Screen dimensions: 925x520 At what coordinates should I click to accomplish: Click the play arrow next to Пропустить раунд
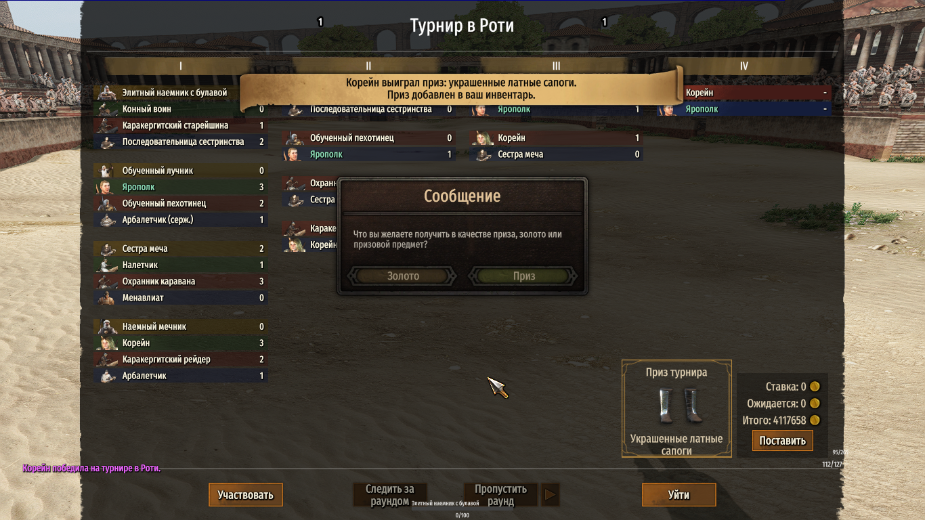pyautogui.click(x=551, y=495)
